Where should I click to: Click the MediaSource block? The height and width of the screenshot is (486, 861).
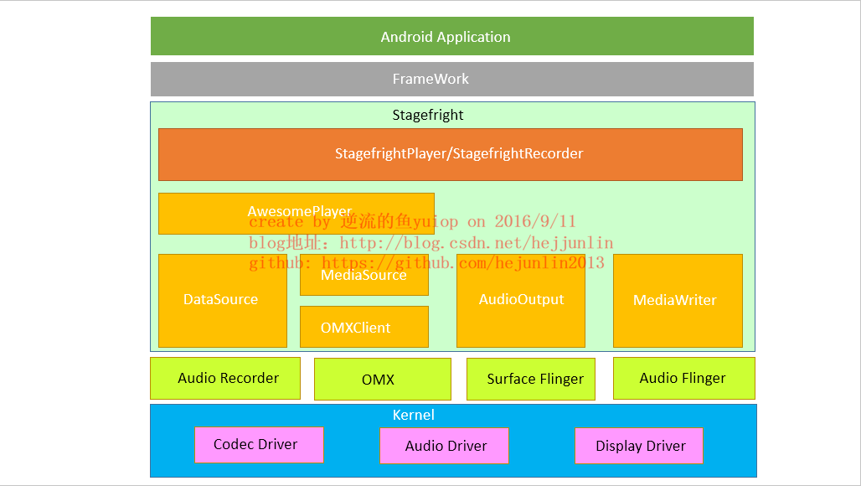pyautogui.click(x=364, y=275)
